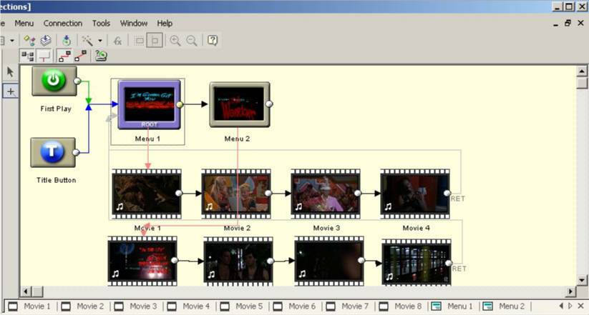Click the context help question mark icon
Screen dimensions: 589x315
pyautogui.click(x=213, y=40)
